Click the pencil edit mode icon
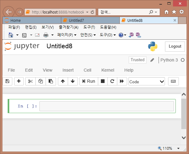Image resolution: width=189 pixels, height=154 pixels. (152, 60)
